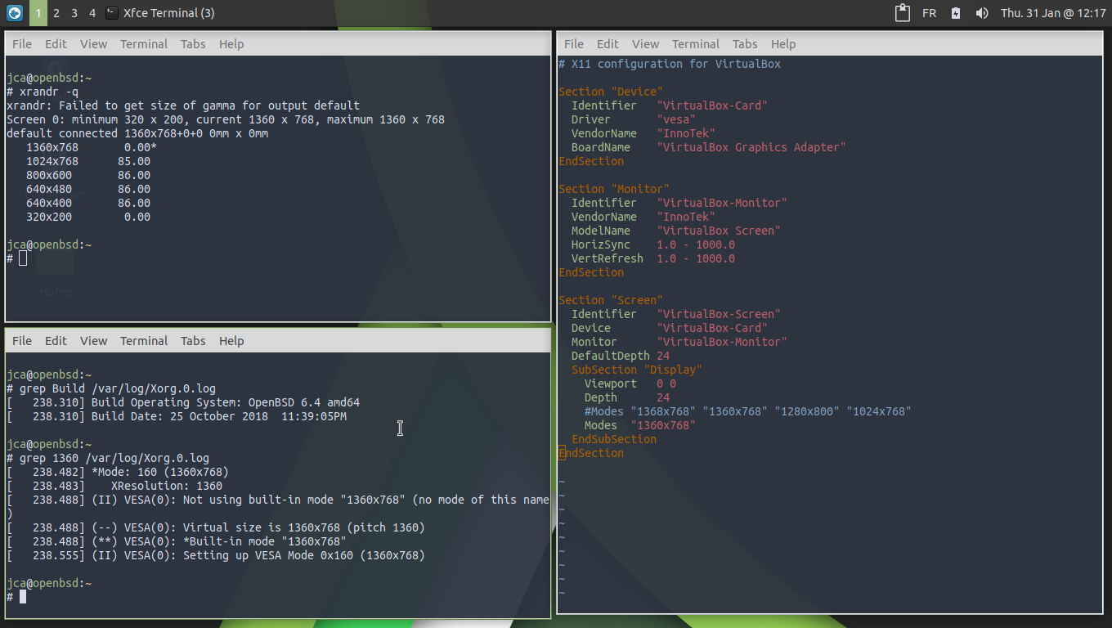Open Tabs menu in the xrandr terminal
Viewport: 1112px width, 628px height.
click(193, 44)
